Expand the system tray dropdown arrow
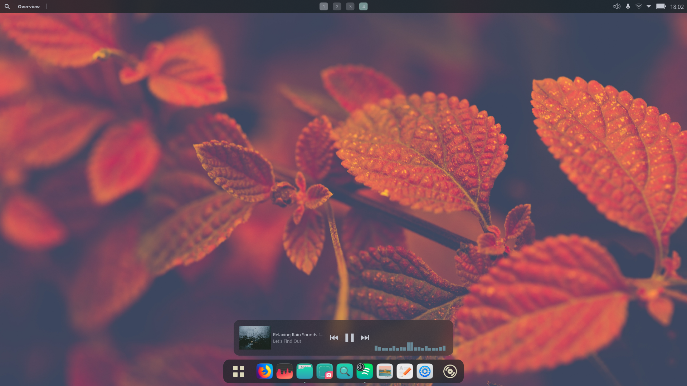Image resolution: width=687 pixels, height=386 pixels. (x=648, y=6)
